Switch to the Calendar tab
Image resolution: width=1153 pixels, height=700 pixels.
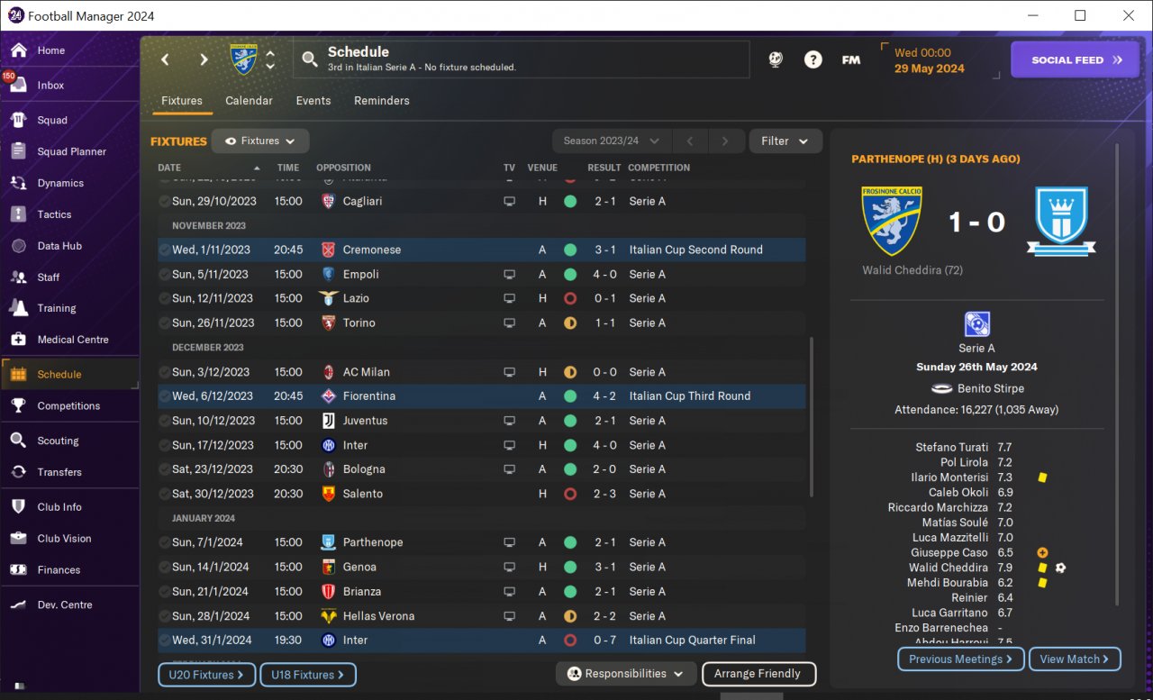click(x=249, y=101)
